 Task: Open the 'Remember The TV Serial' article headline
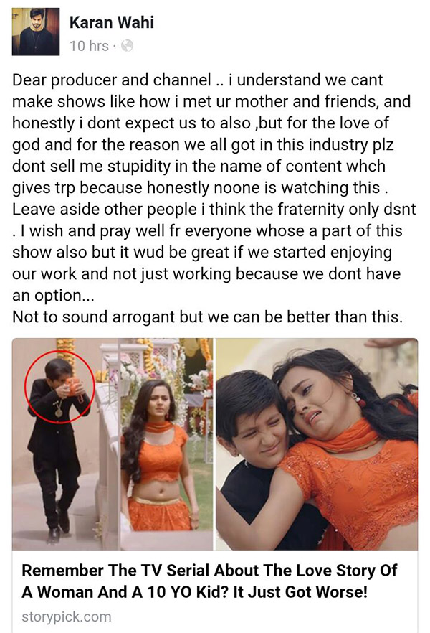point(209,581)
